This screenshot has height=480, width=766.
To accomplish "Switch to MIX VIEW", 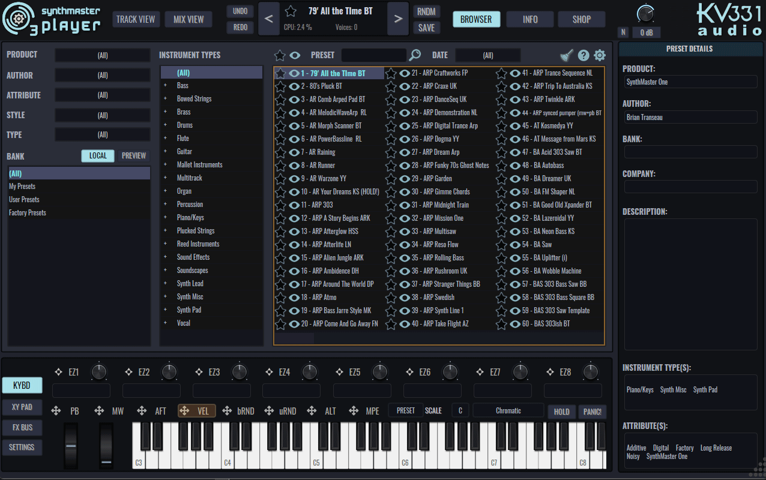I will (x=188, y=19).
